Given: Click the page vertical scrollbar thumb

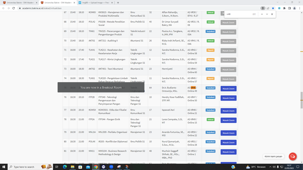Looking at the screenshot, I should coord(302,100).
